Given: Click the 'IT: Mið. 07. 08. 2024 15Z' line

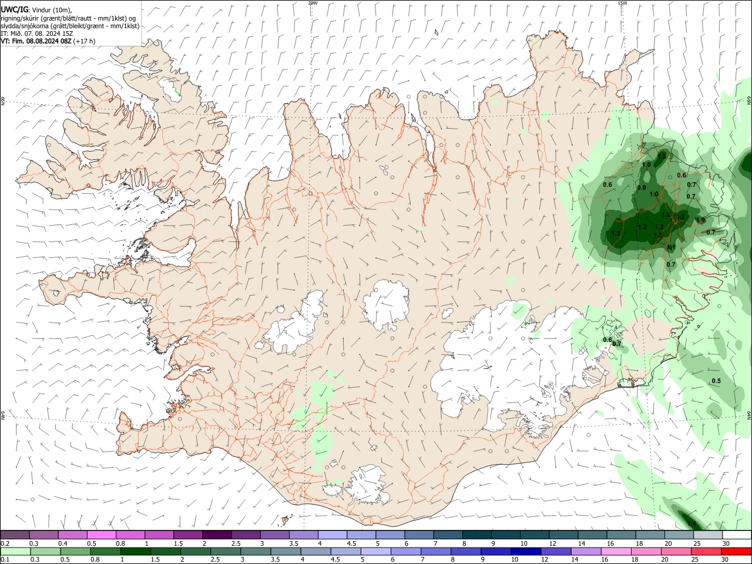Looking at the screenshot, I should [37, 33].
